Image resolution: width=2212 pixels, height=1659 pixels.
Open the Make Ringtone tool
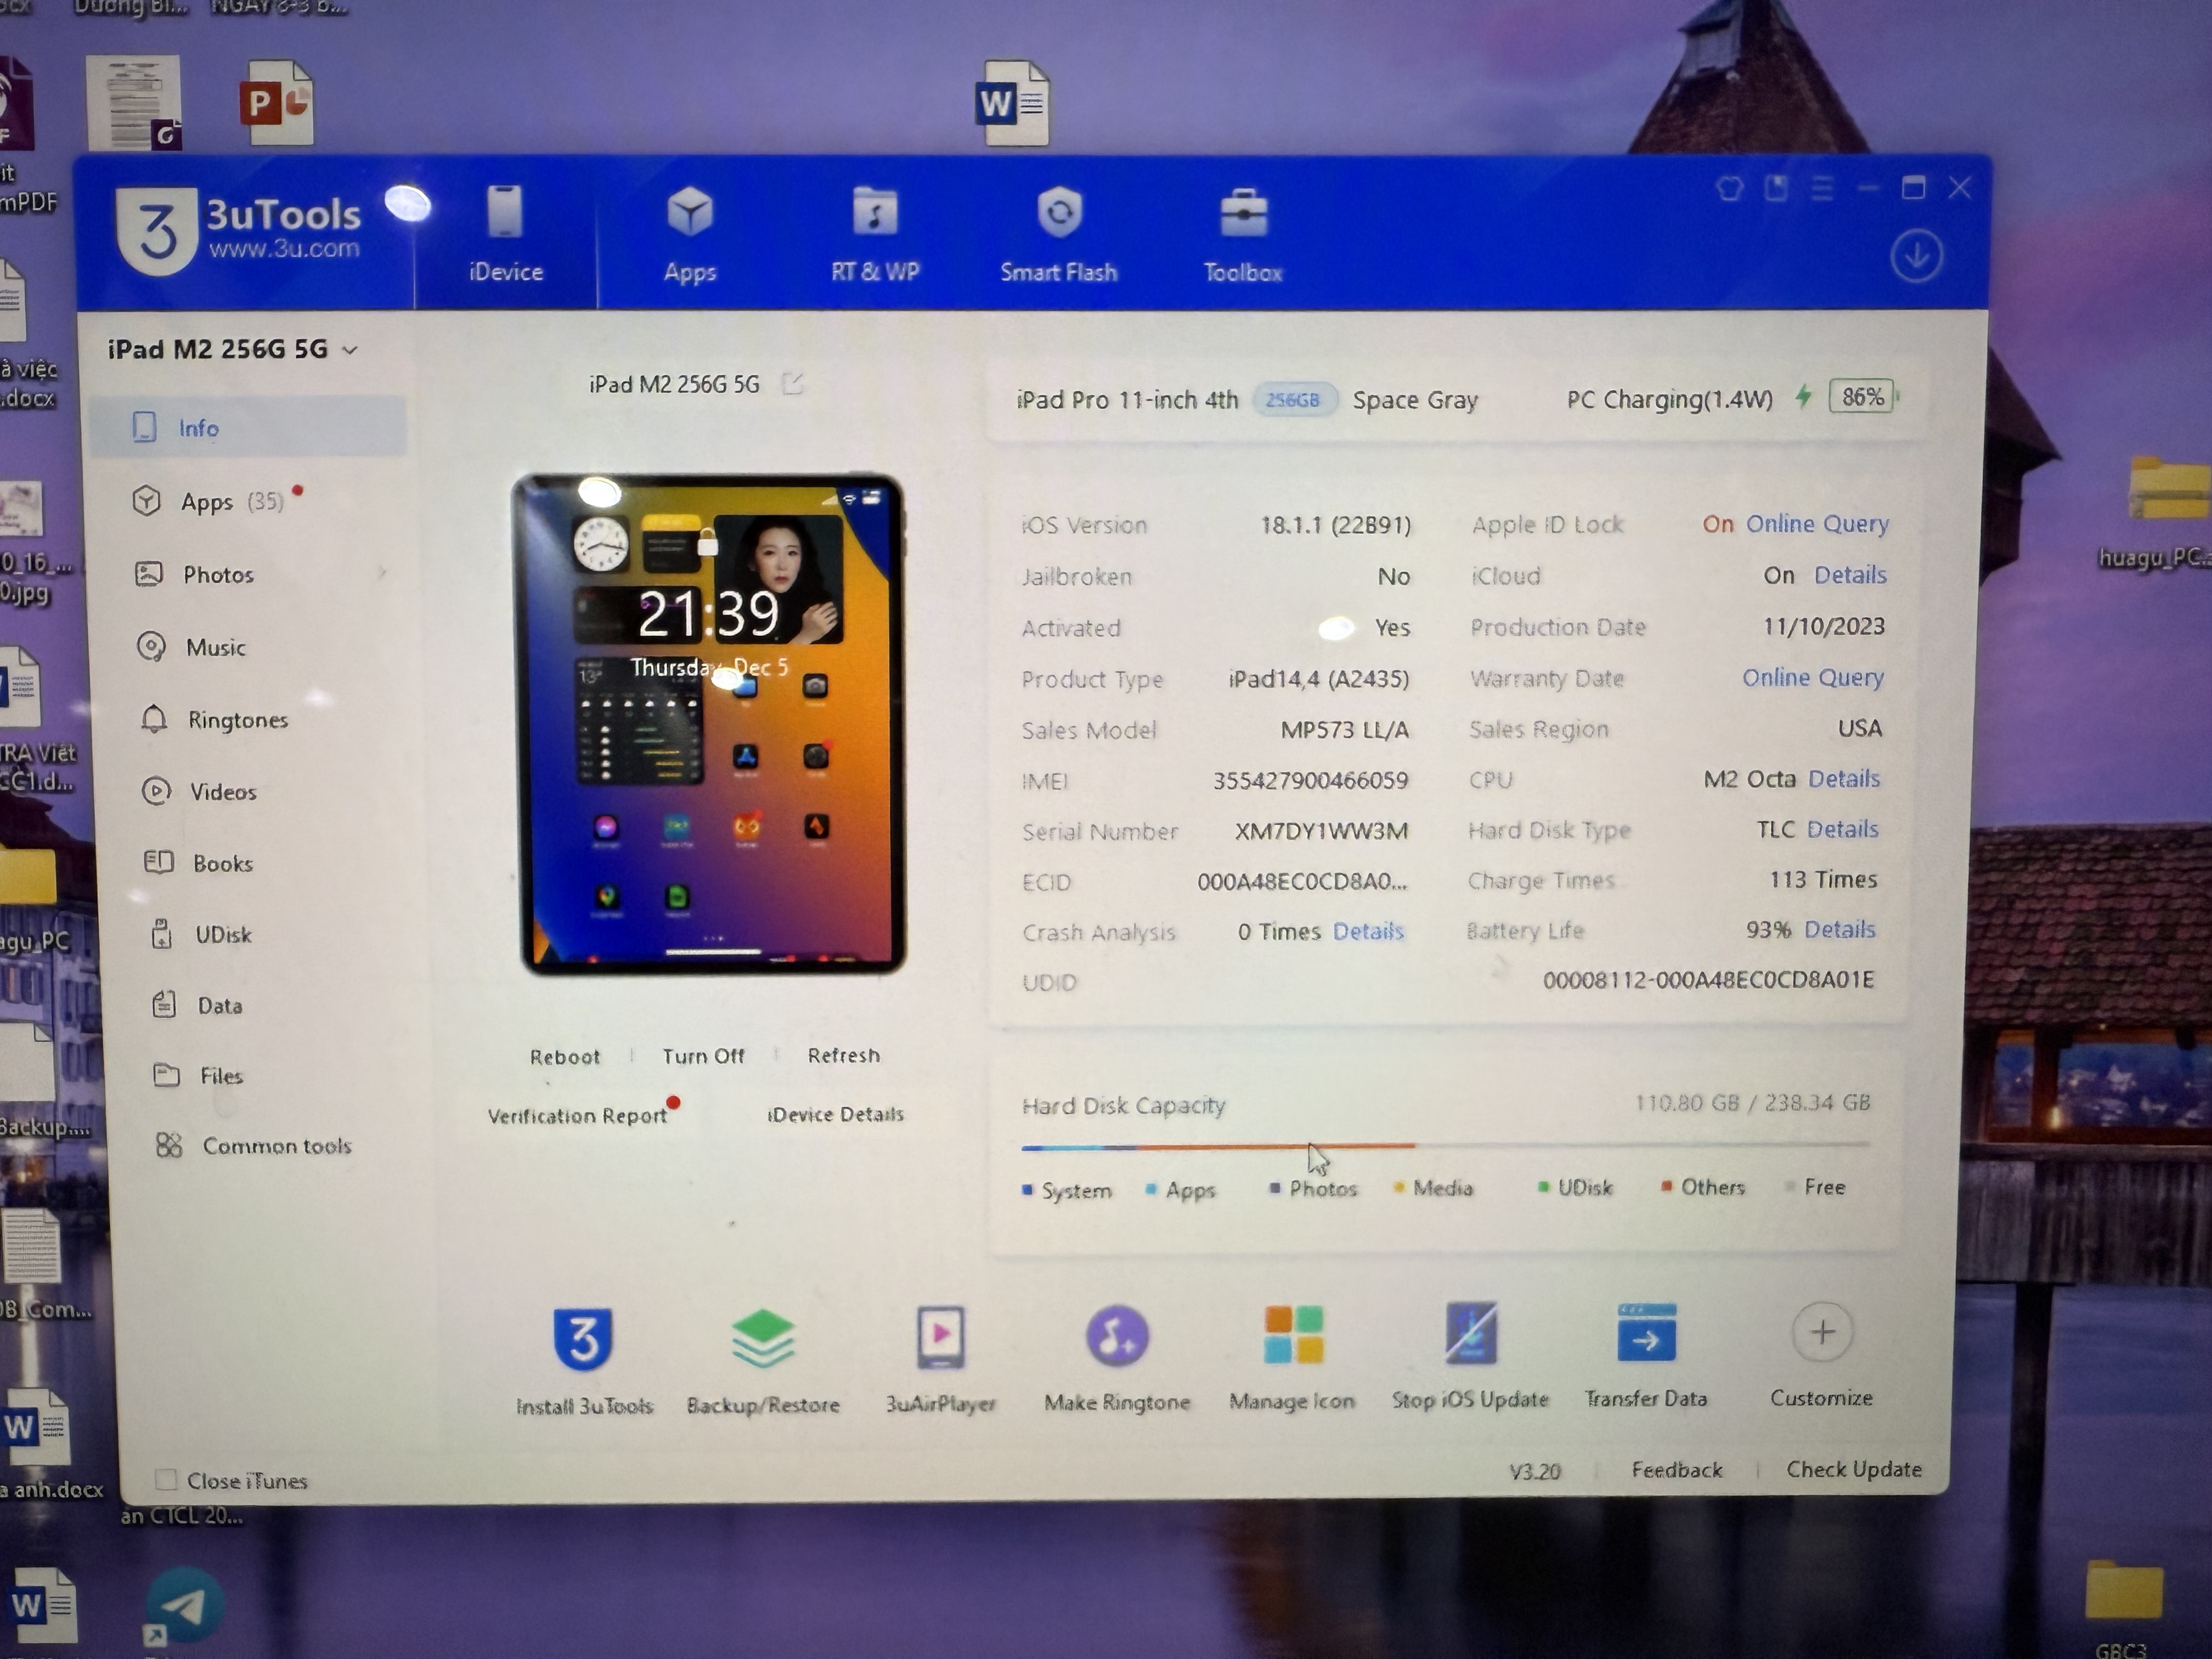pyautogui.click(x=1117, y=1358)
